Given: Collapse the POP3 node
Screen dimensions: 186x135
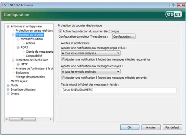Looking at the screenshot, I should [x=18, y=47].
